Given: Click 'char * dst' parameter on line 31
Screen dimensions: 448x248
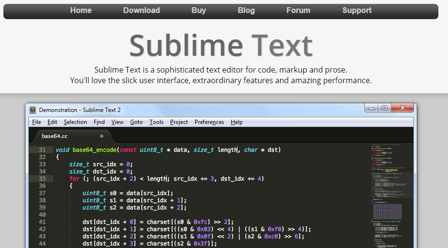Looking at the screenshot, I should [x=261, y=150].
